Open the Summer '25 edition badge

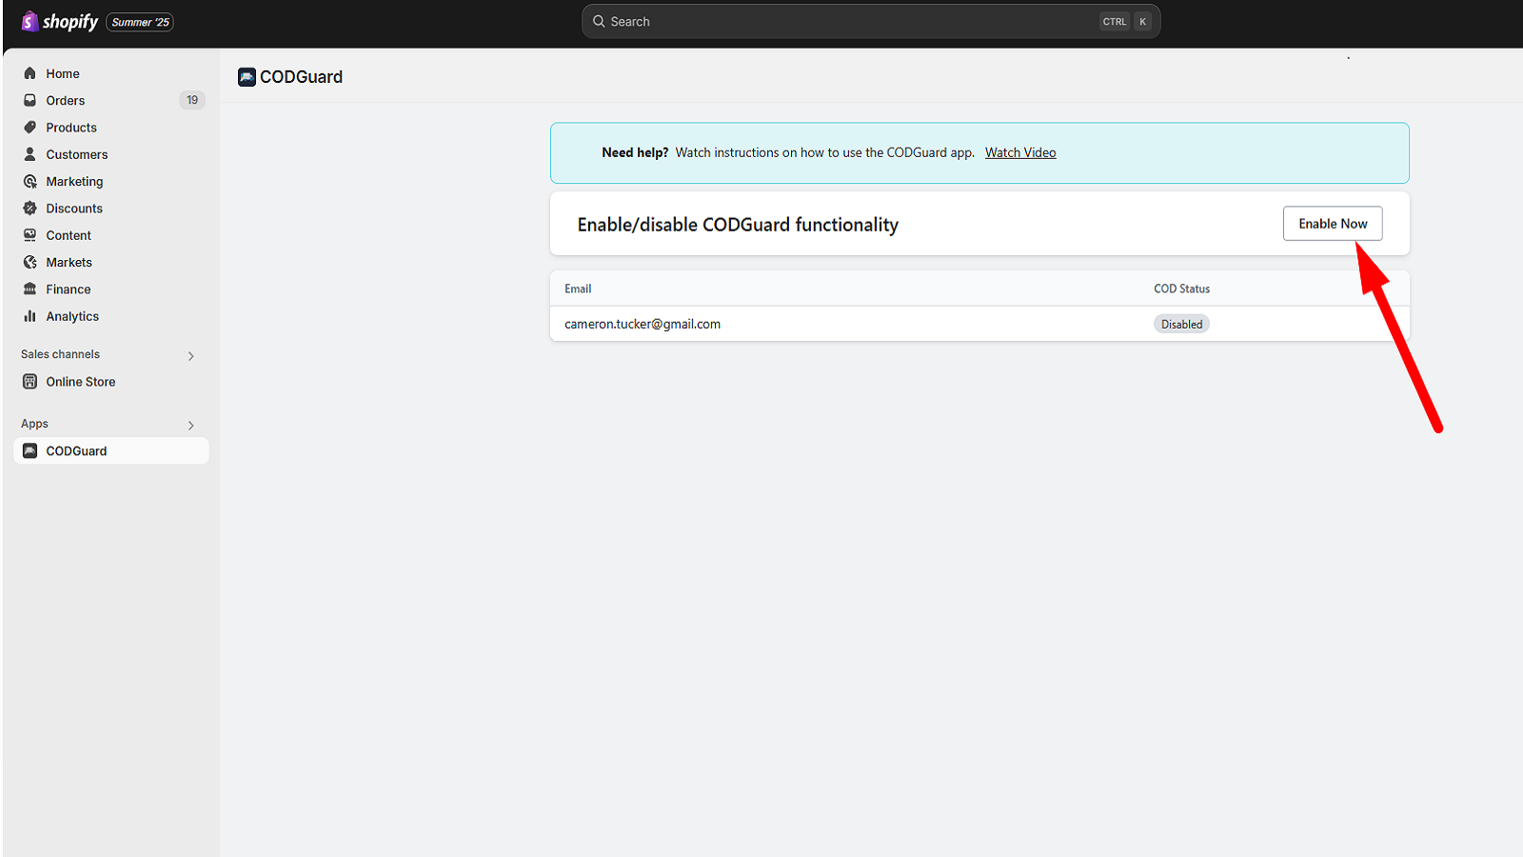(140, 22)
